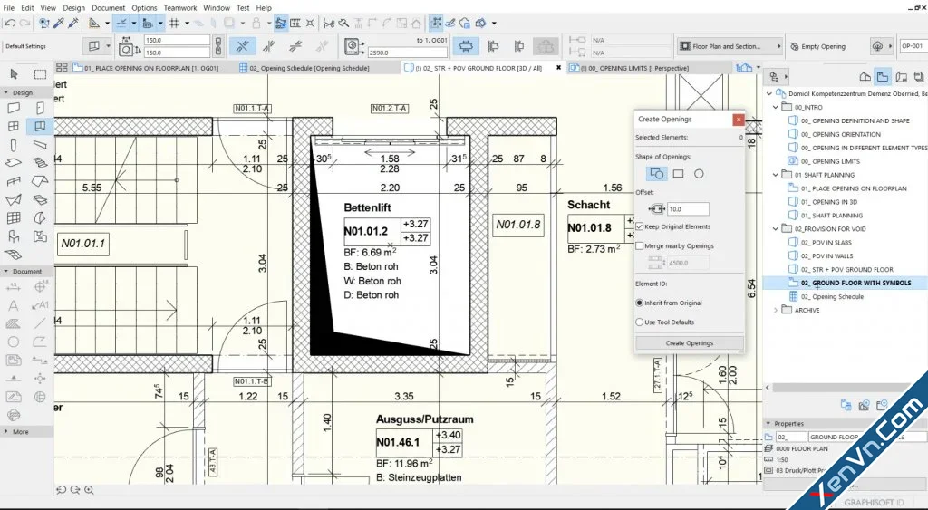Open 02_ POV IN SLABS view
This screenshot has width=928, height=510.
click(826, 243)
